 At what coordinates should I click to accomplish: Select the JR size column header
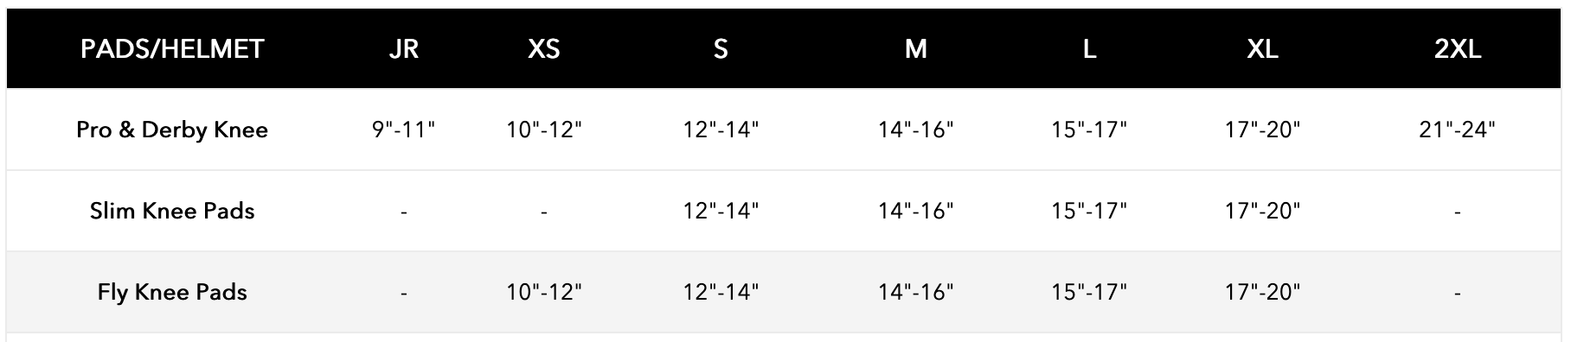point(404,49)
